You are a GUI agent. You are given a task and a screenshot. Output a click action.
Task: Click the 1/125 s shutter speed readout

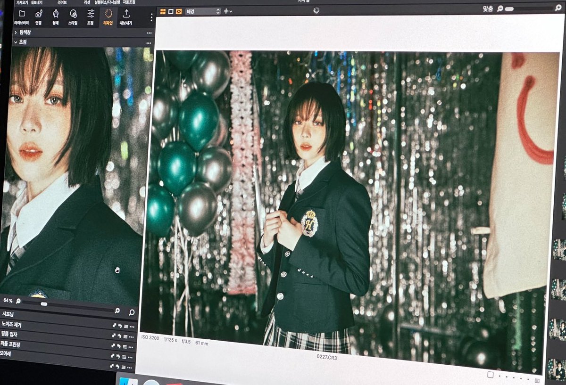point(170,339)
